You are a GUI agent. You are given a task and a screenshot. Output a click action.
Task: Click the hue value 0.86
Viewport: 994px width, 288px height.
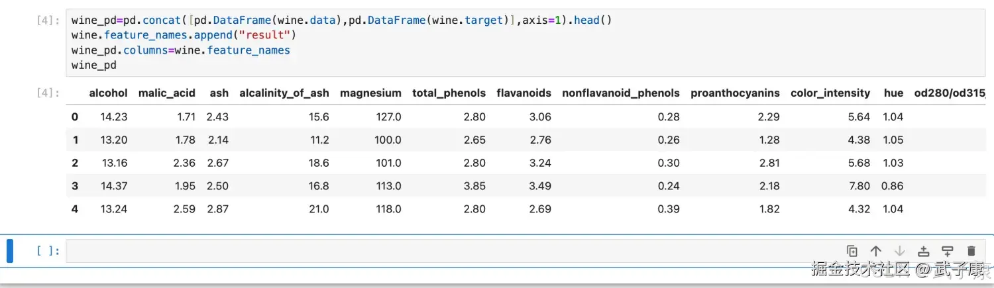[892, 186]
